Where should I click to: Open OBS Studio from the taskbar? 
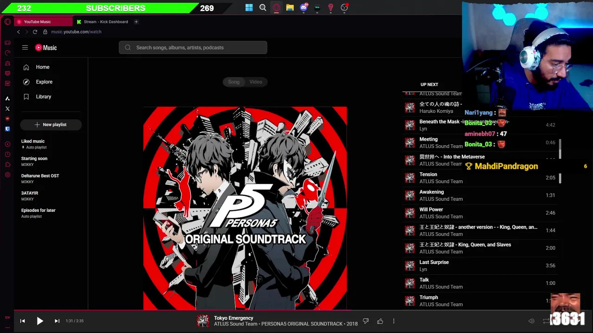click(x=344, y=7)
